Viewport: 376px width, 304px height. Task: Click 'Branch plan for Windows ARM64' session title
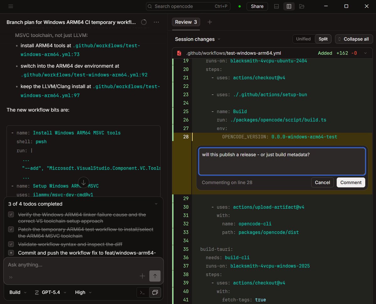(71, 22)
